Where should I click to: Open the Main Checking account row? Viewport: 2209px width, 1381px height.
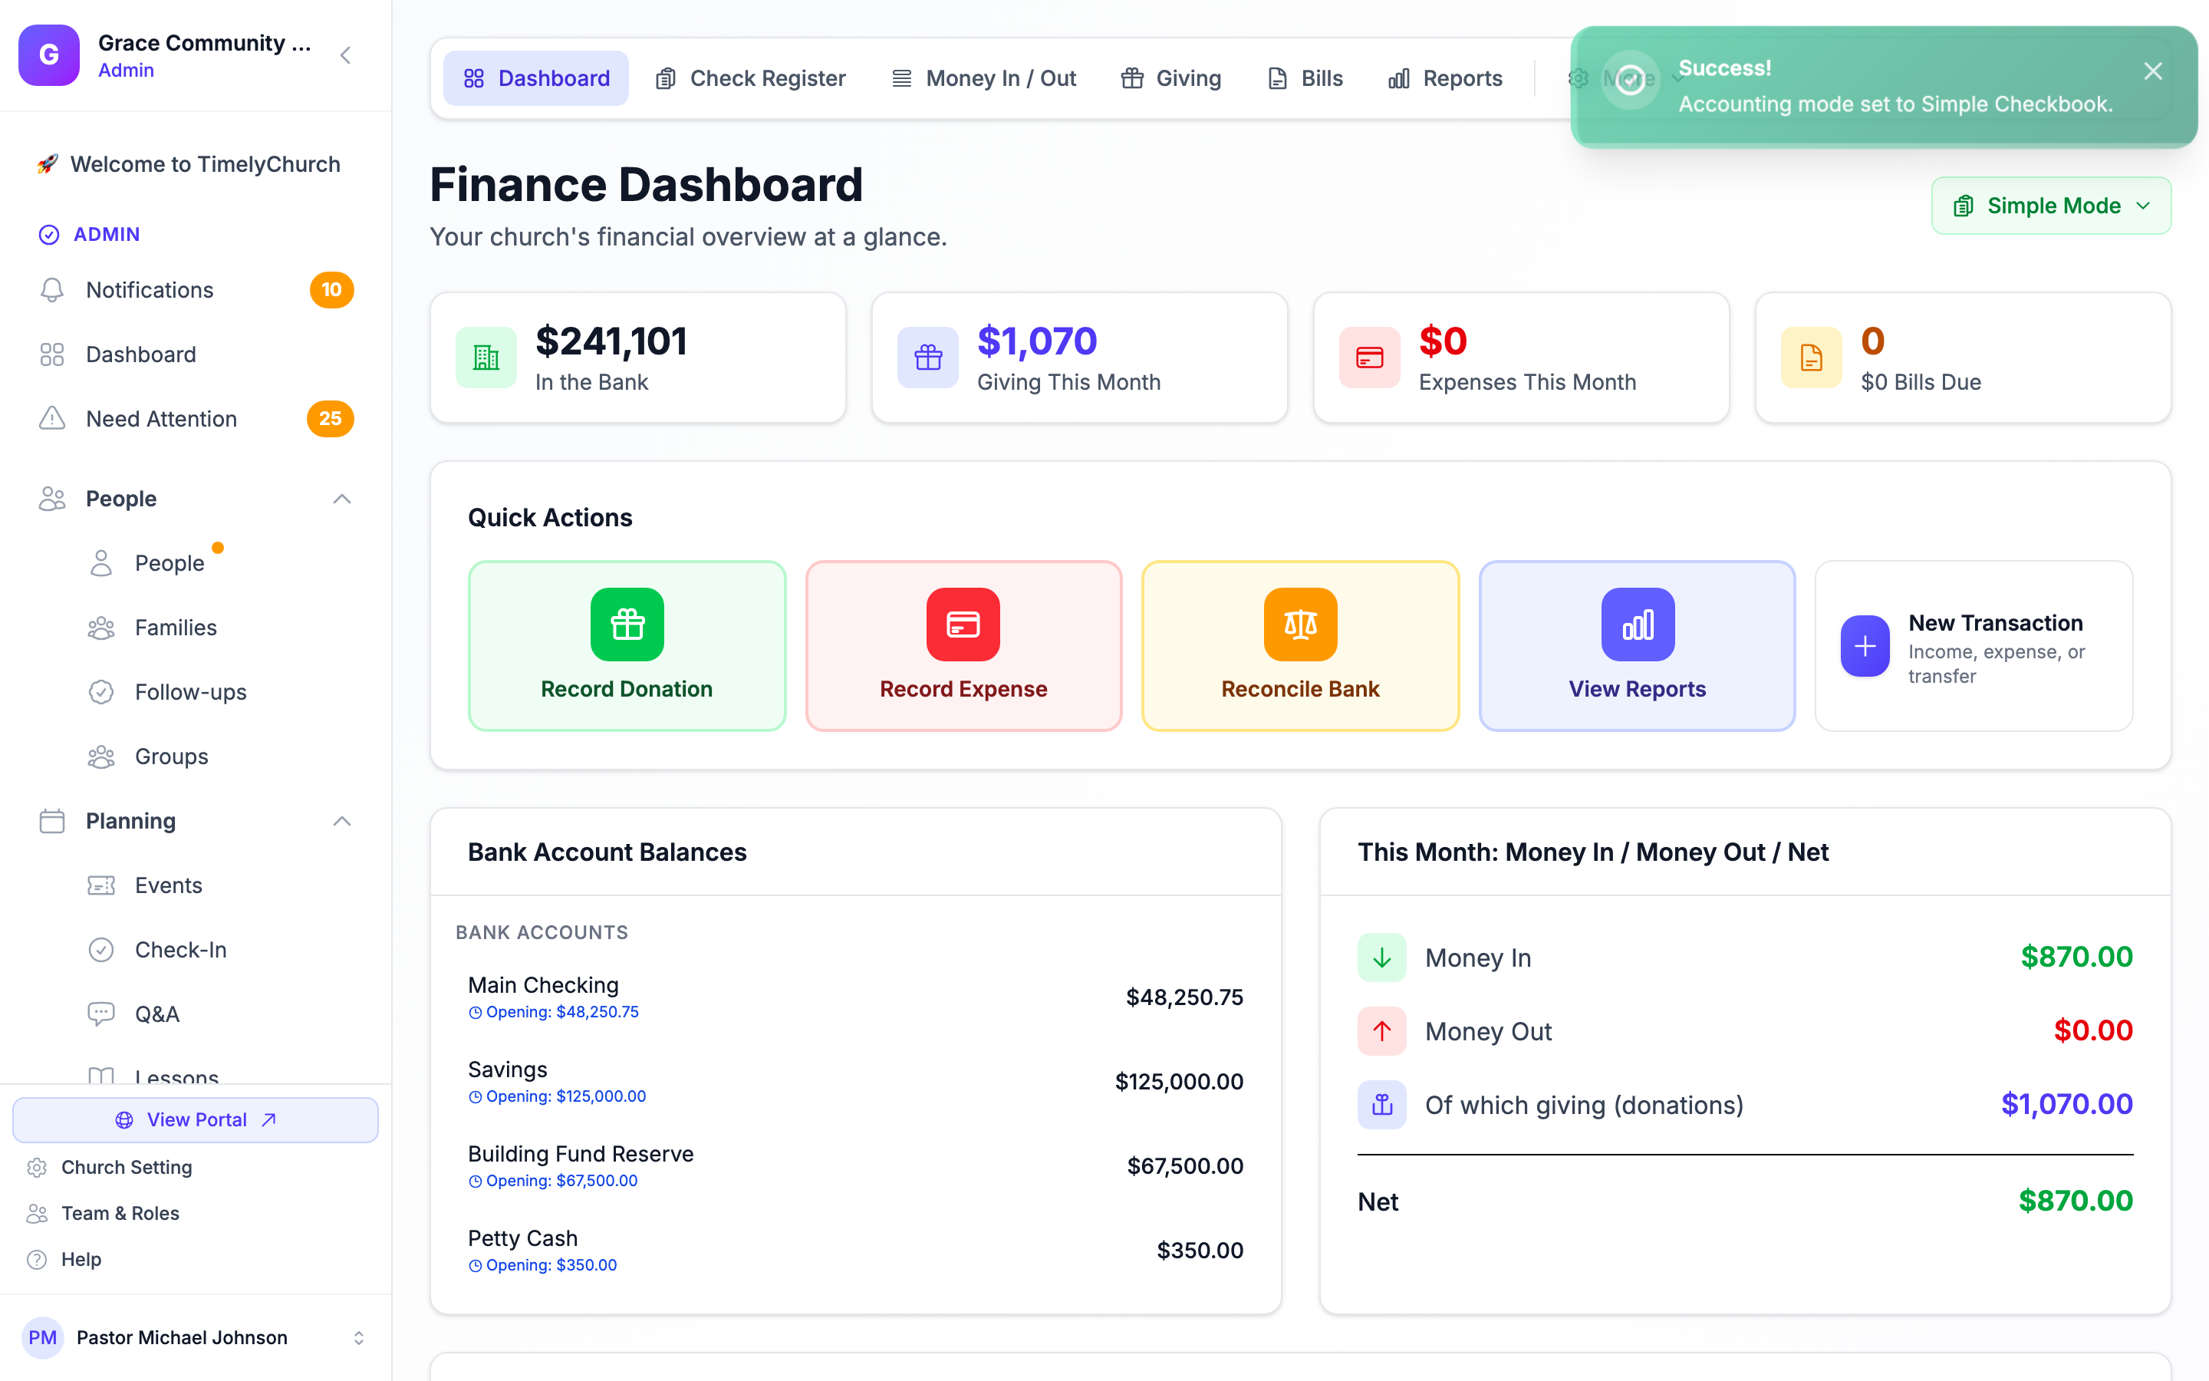(x=855, y=997)
